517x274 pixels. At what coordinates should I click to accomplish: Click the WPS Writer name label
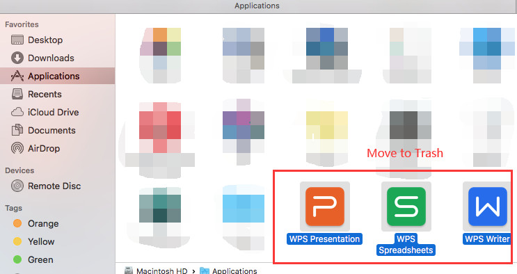coord(487,239)
